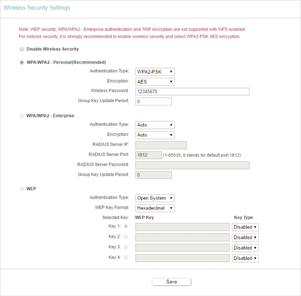The width and height of the screenshot is (301, 296).
Task: Click the RADIUS Server Port field
Action: pos(149,155)
